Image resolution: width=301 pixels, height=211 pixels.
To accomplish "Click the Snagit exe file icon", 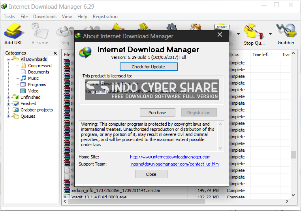I will pyautogui.click(x=67, y=197).
